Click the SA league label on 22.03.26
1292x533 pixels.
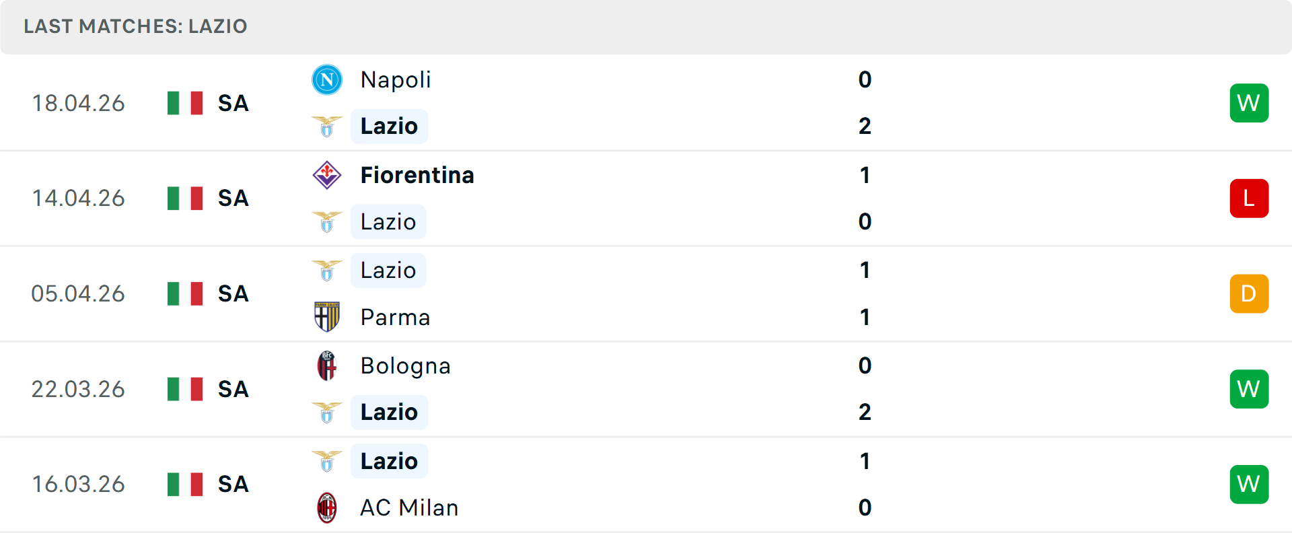pos(234,389)
